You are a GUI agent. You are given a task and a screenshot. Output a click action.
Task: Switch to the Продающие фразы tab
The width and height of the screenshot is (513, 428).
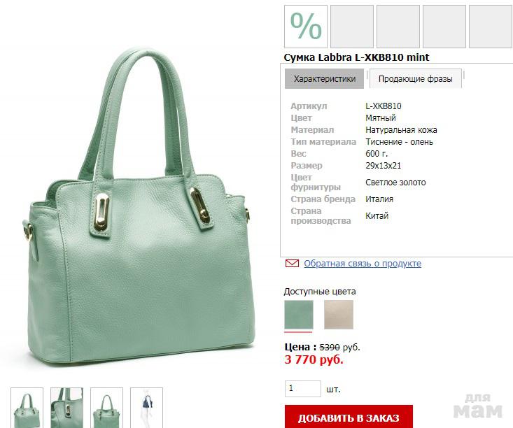point(416,79)
